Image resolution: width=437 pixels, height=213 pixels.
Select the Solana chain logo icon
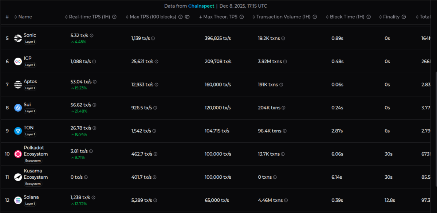pyautogui.click(x=17, y=200)
